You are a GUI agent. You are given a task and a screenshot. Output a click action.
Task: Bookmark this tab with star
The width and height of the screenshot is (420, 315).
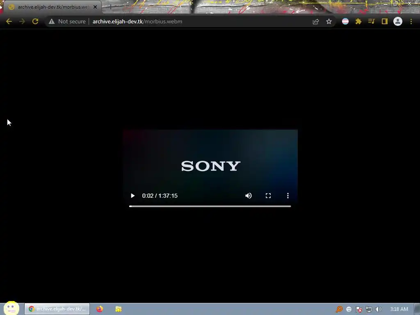tap(329, 21)
